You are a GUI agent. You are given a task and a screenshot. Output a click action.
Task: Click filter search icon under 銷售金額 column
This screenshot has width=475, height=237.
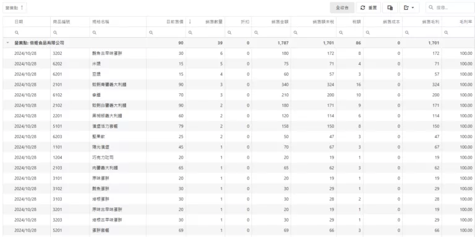(x=256, y=32)
